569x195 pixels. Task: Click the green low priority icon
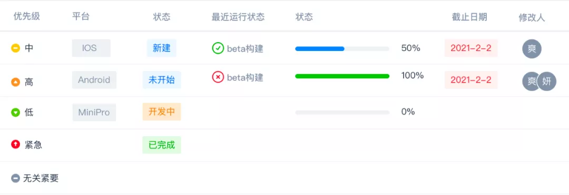click(x=16, y=113)
